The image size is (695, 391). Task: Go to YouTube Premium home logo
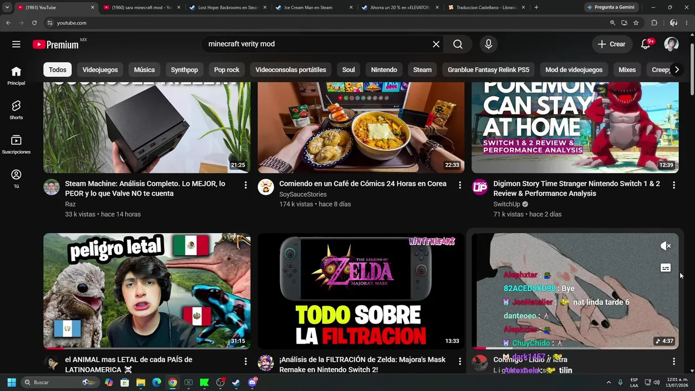56,45
